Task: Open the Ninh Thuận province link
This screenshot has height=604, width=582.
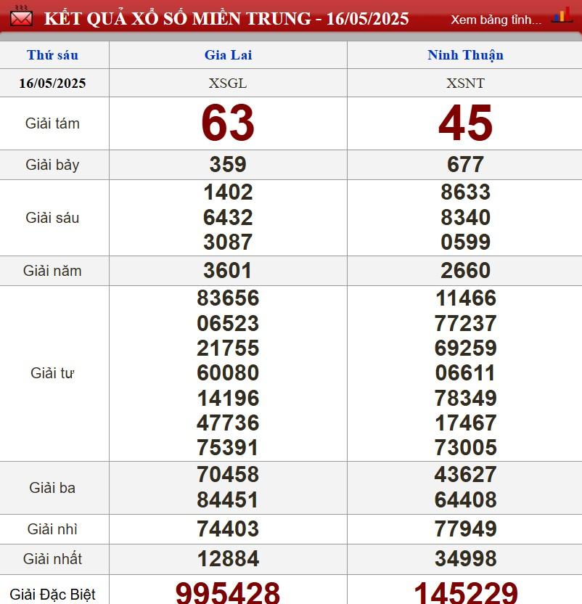Action: [465, 55]
